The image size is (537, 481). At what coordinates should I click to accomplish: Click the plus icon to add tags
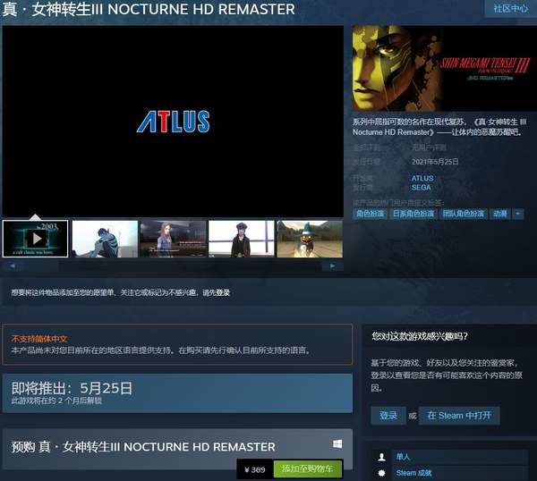click(x=518, y=214)
